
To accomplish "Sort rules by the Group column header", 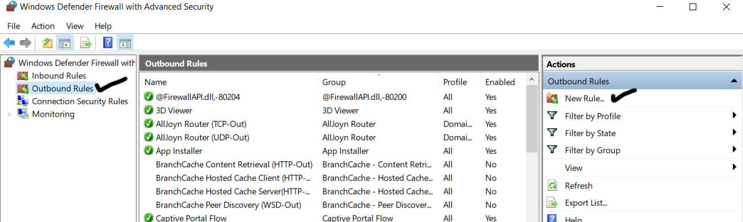I will point(377,82).
